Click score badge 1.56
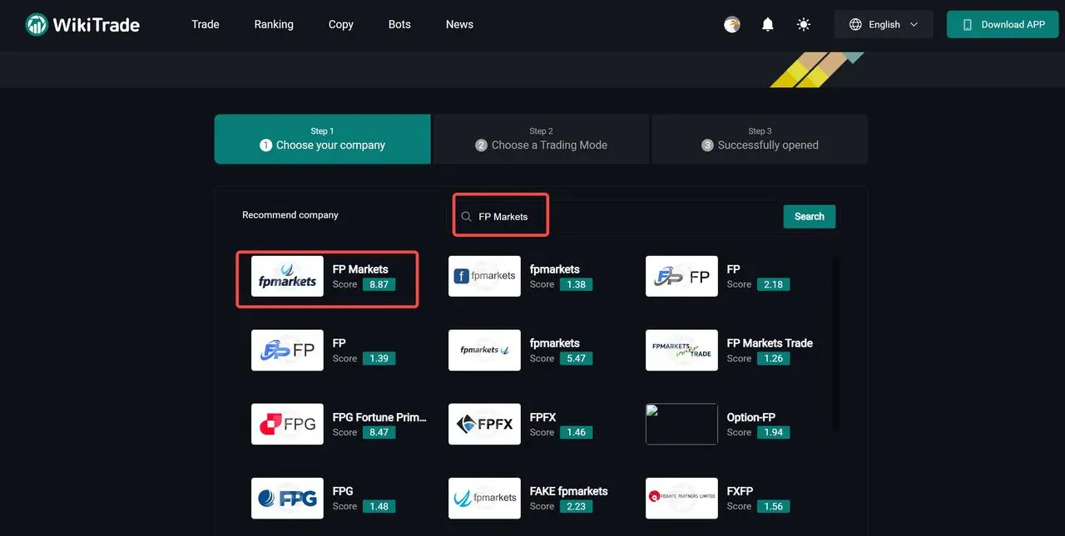The height and width of the screenshot is (536, 1065). 773,506
